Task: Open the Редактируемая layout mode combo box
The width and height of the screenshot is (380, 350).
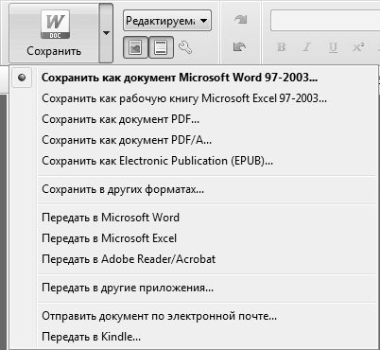Action: click(167, 21)
